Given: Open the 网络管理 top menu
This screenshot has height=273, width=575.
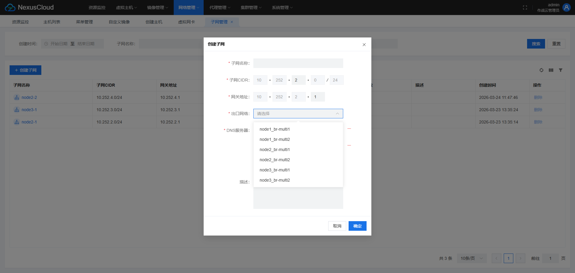Looking at the screenshot, I should [188, 7].
